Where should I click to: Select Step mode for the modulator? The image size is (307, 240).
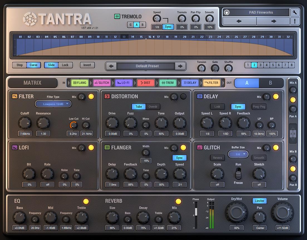pyautogui.click(x=19, y=65)
